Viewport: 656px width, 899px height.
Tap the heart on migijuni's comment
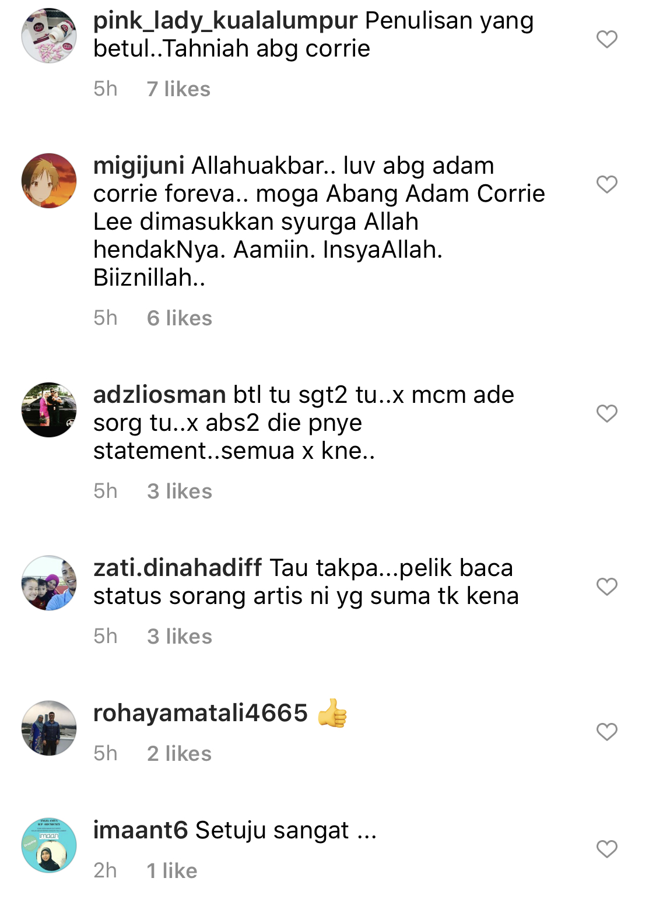pos(606,184)
